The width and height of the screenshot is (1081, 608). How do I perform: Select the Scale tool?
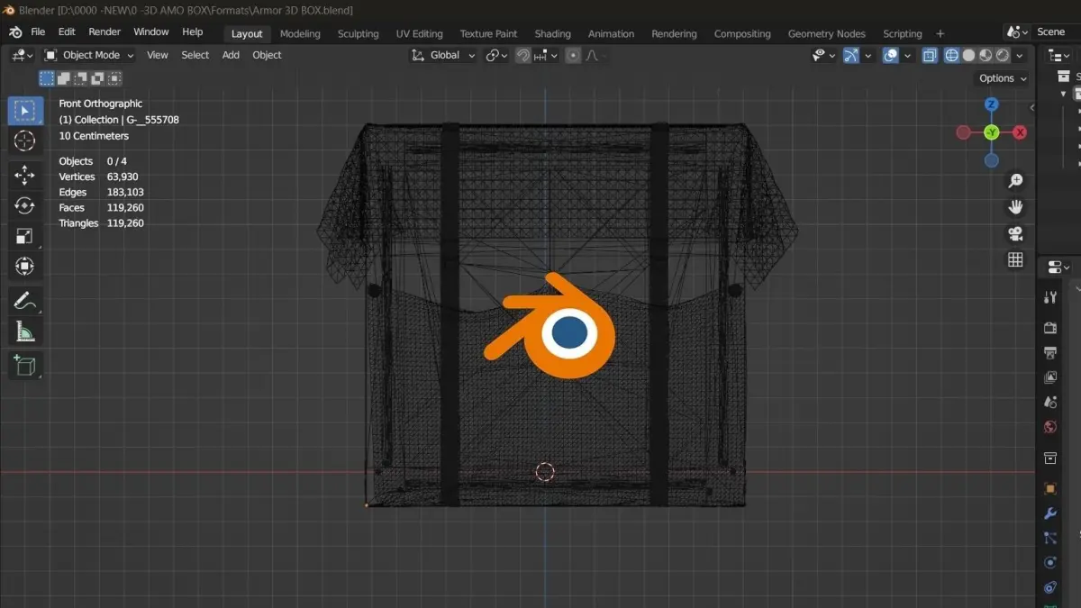coord(24,236)
